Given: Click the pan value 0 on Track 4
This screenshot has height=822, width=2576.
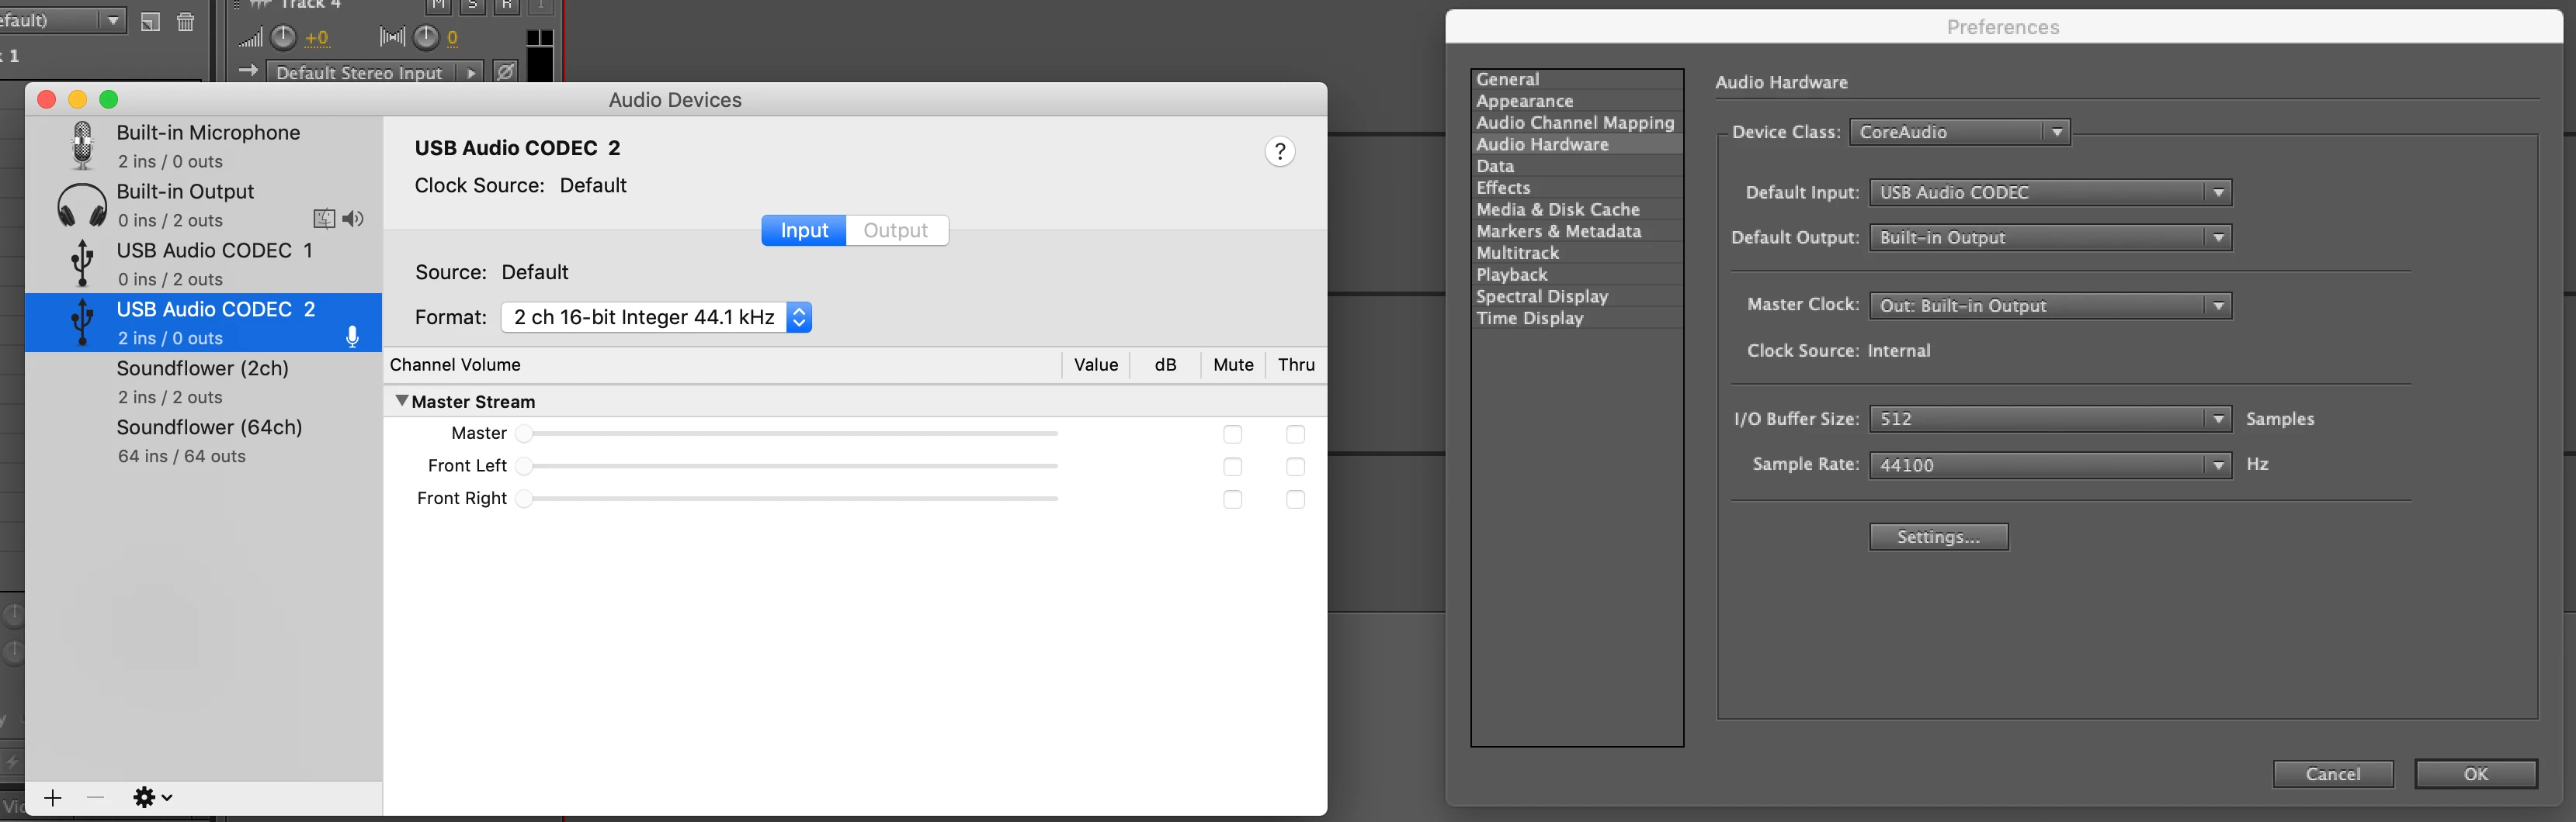Looking at the screenshot, I should coord(453,38).
